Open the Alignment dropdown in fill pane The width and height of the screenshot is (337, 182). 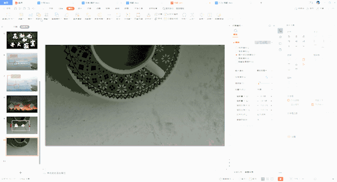click(265, 114)
